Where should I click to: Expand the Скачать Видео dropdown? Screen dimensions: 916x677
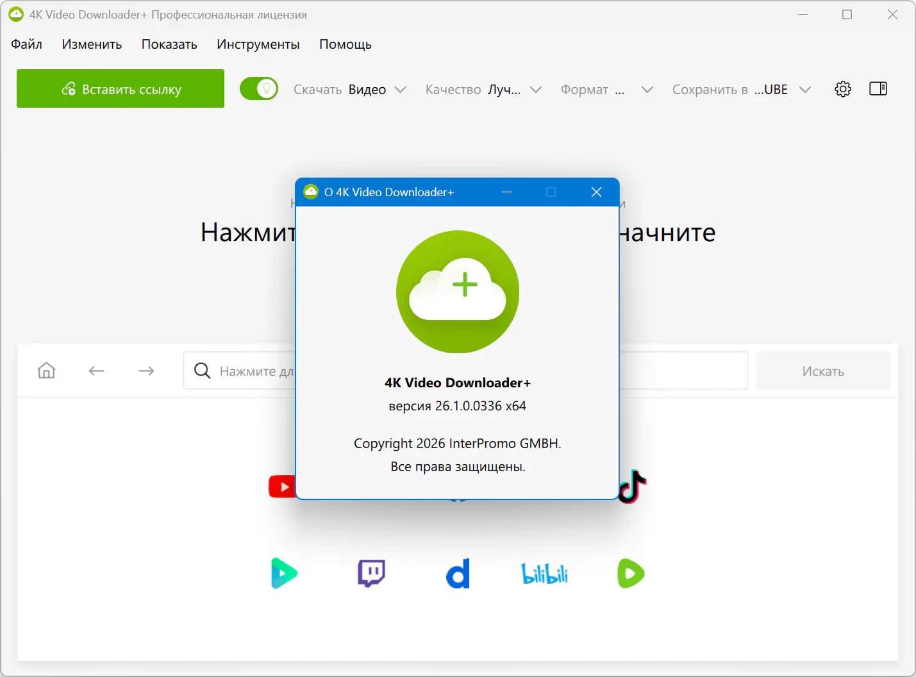[x=350, y=89]
